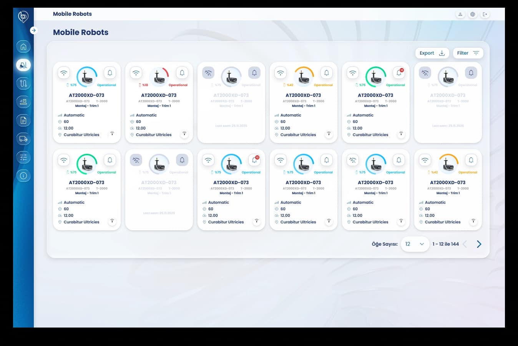
Task: Open the user profile icon
Action: (460, 14)
